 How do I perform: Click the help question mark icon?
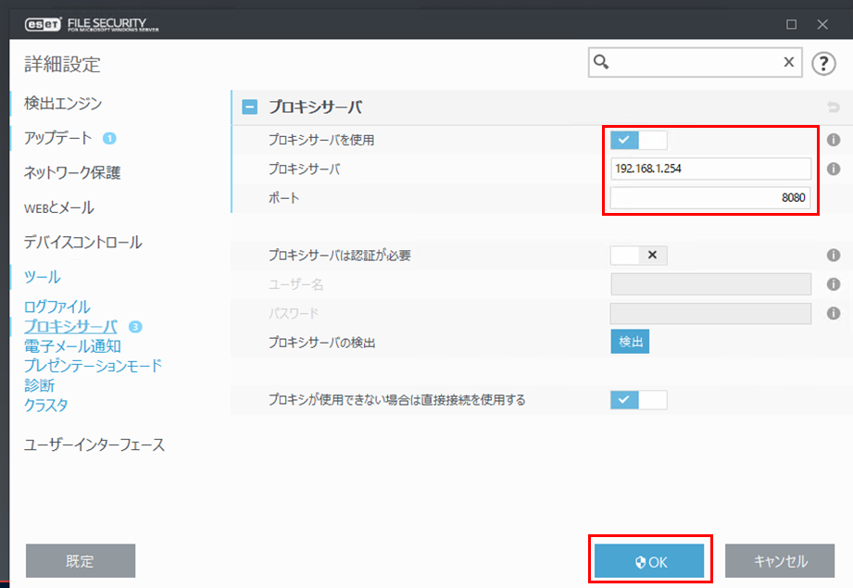[823, 63]
